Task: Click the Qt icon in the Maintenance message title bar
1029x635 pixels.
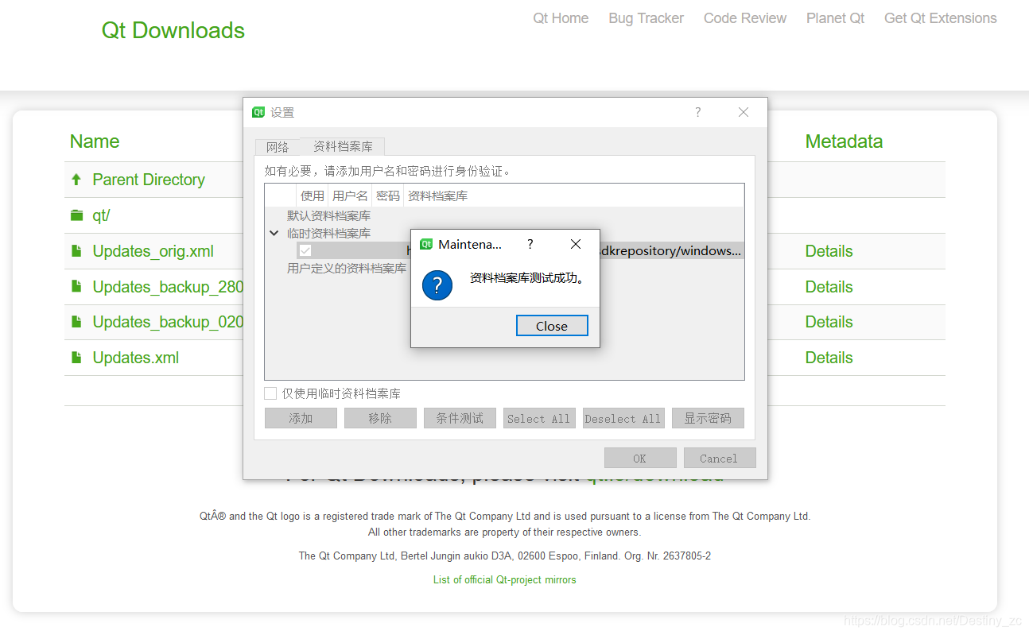Action: [427, 244]
